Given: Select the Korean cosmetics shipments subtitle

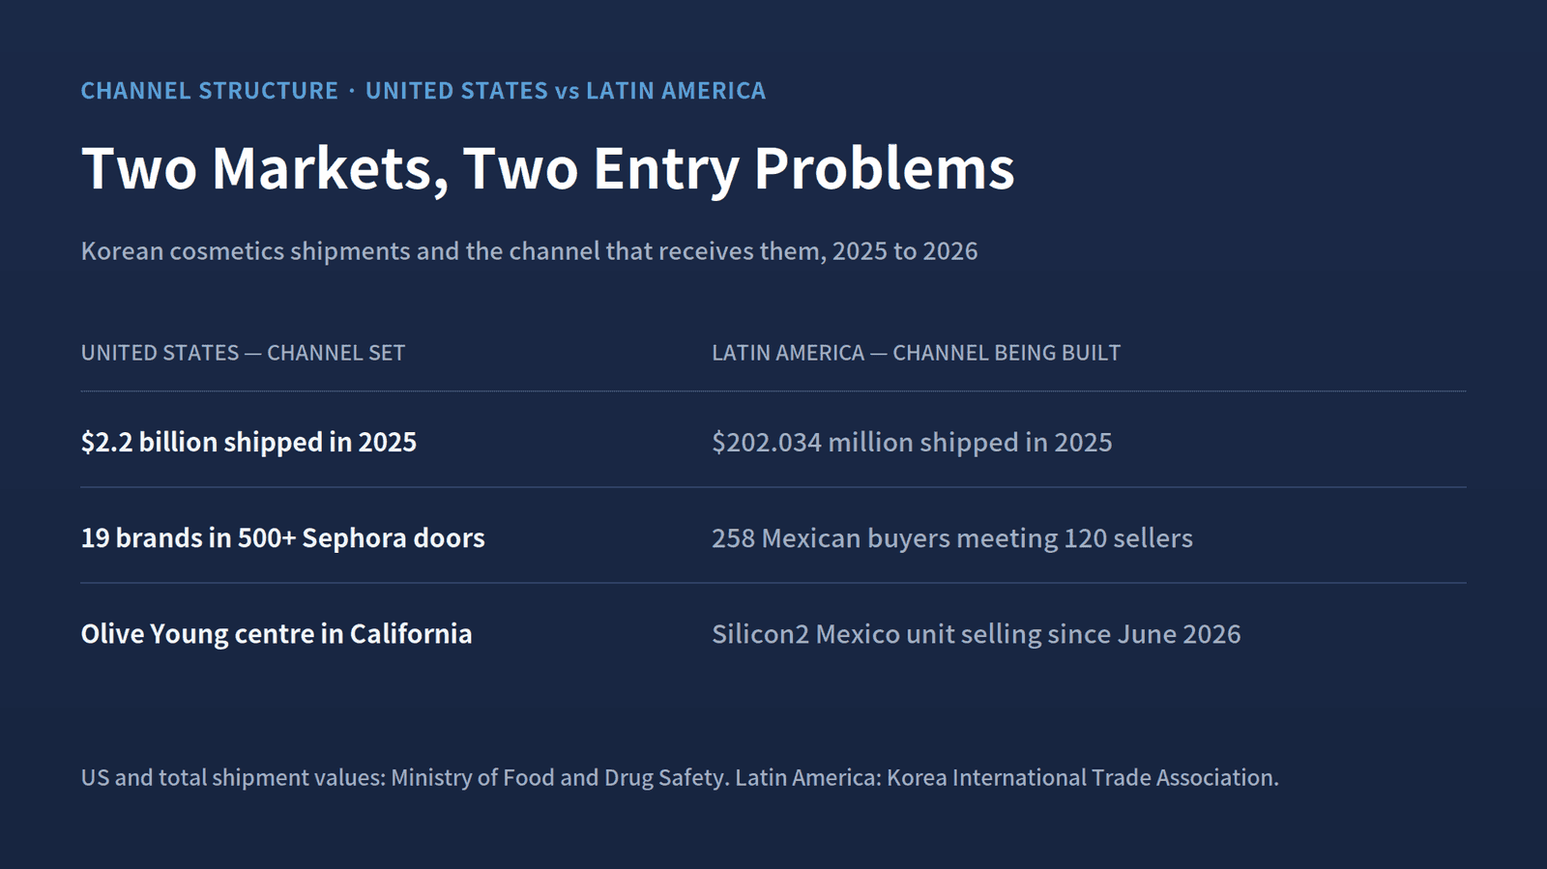Looking at the screenshot, I should click(529, 251).
